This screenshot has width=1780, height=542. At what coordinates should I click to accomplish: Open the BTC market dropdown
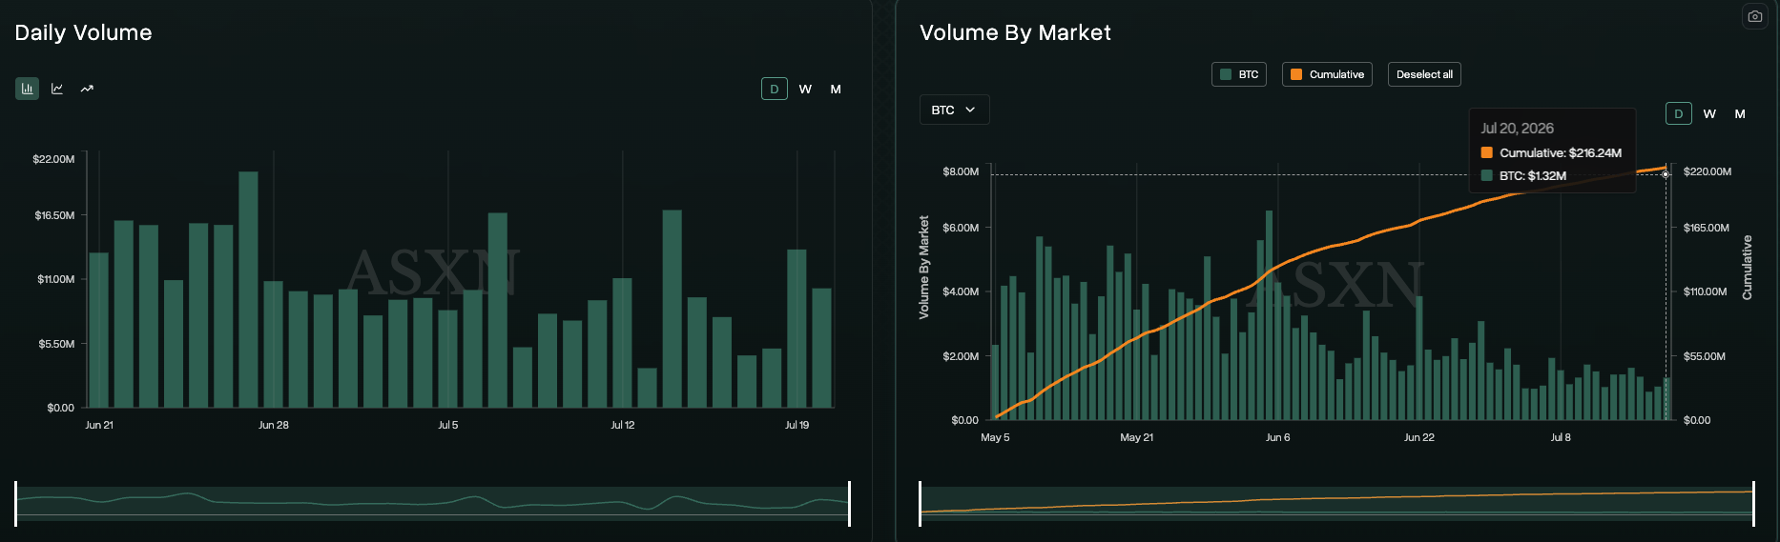954,110
